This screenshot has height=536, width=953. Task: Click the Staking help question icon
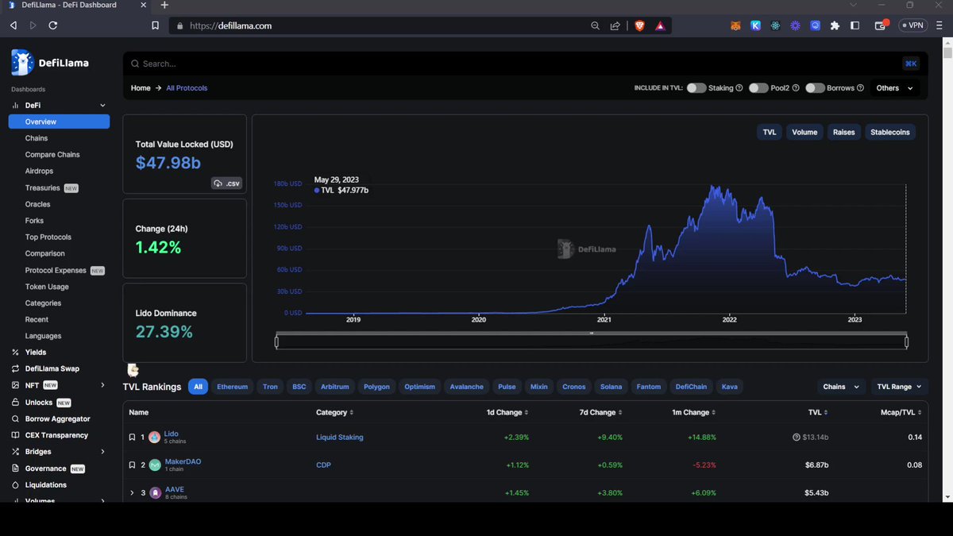click(739, 88)
